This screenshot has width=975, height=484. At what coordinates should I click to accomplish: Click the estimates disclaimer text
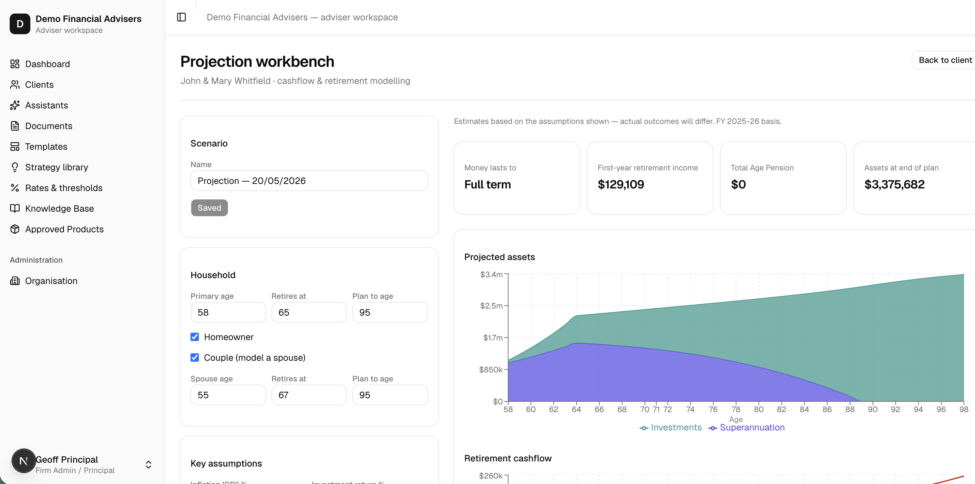pos(617,121)
